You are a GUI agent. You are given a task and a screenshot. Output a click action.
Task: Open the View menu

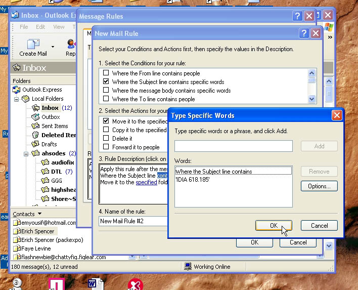pos(59,27)
